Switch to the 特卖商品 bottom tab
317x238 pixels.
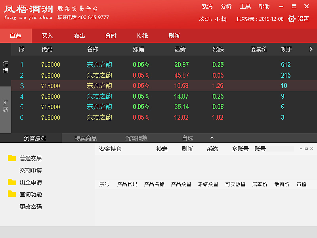click(x=86, y=138)
